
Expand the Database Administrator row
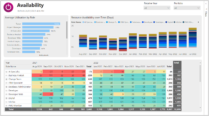[x=6, y=87]
